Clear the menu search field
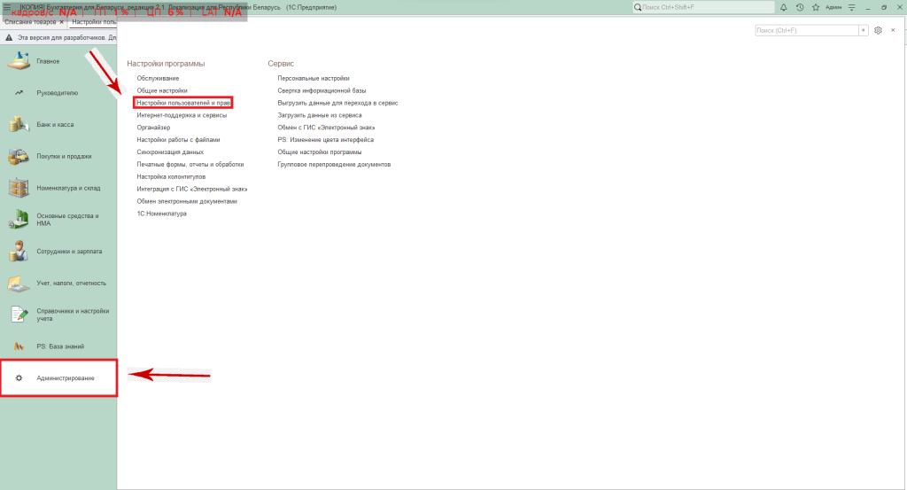 point(864,30)
